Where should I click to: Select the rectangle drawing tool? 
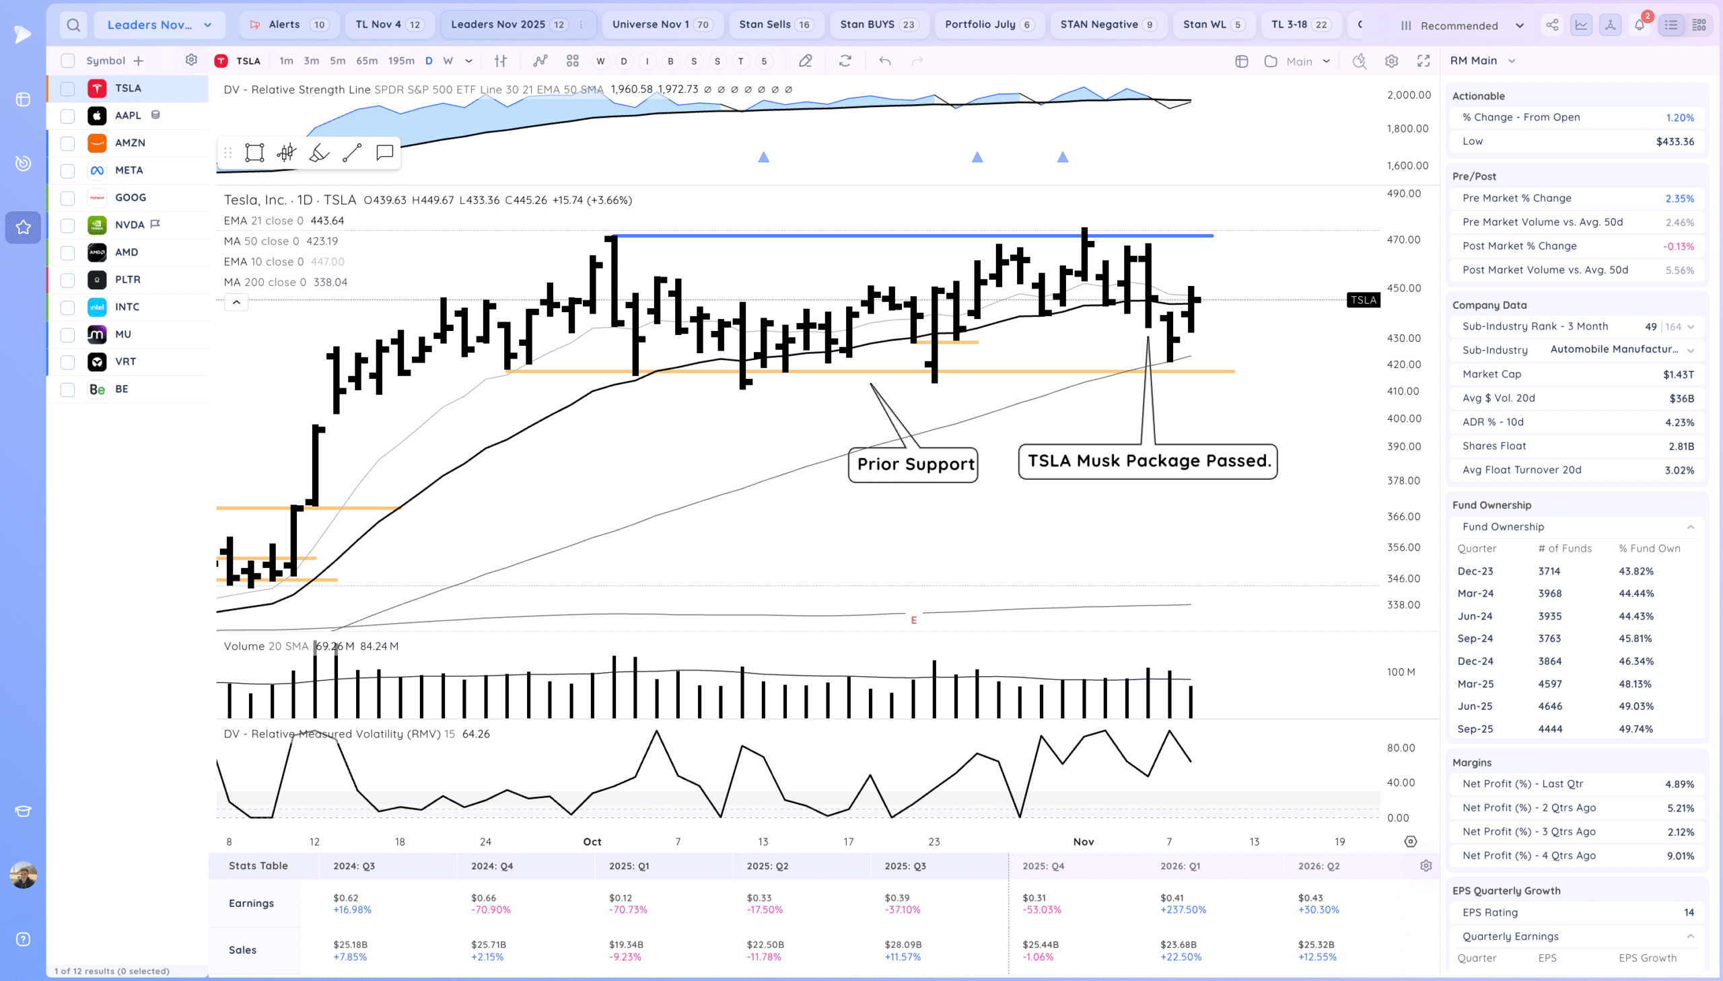(x=254, y=153)
